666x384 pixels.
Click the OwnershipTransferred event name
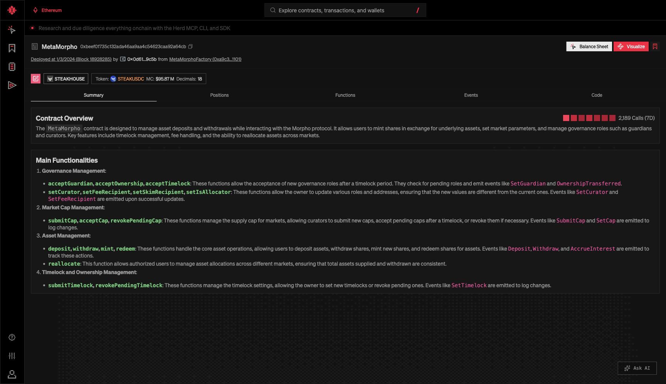click(589, 184)
